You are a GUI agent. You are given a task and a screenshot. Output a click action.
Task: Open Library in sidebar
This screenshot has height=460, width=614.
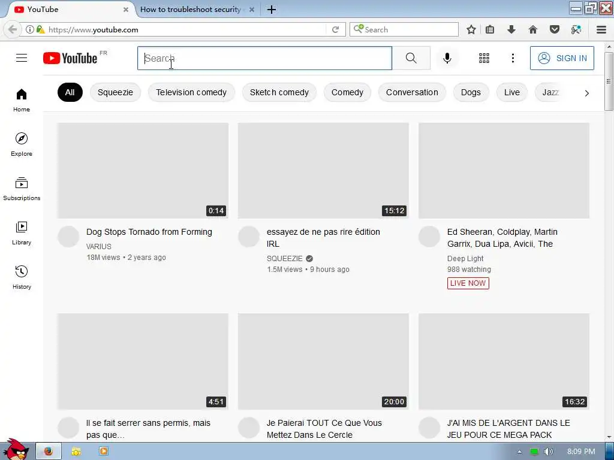(22, 234)
